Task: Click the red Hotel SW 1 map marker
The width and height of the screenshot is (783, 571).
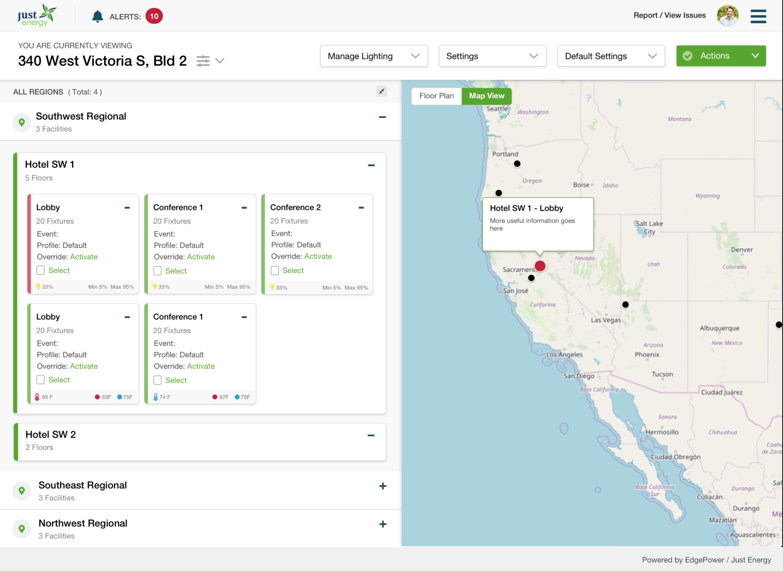Action: click(x=540, y=266)
